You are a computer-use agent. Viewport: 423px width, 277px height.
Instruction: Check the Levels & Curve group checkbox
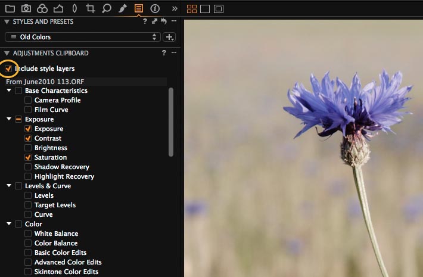[x=18, y=186]
